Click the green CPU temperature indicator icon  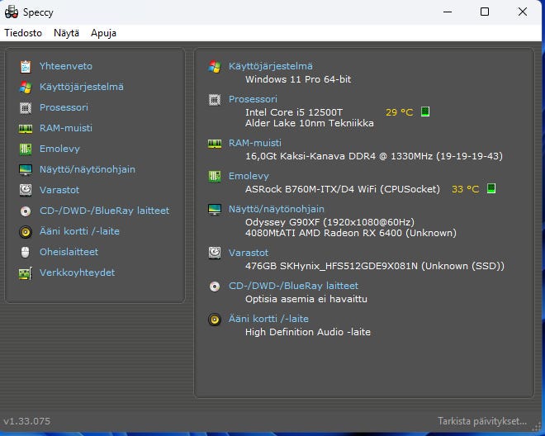point(425,111)
